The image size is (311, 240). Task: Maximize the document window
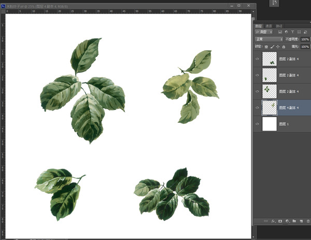pyautogui.click(x=239, y=6)
